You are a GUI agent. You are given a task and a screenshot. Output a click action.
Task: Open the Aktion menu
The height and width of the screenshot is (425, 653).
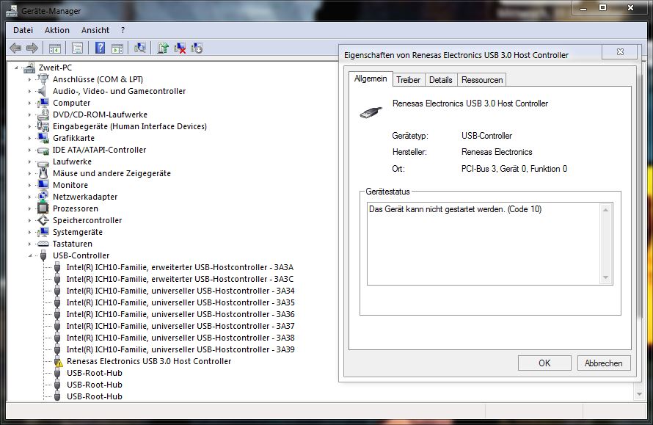[57, 30]
